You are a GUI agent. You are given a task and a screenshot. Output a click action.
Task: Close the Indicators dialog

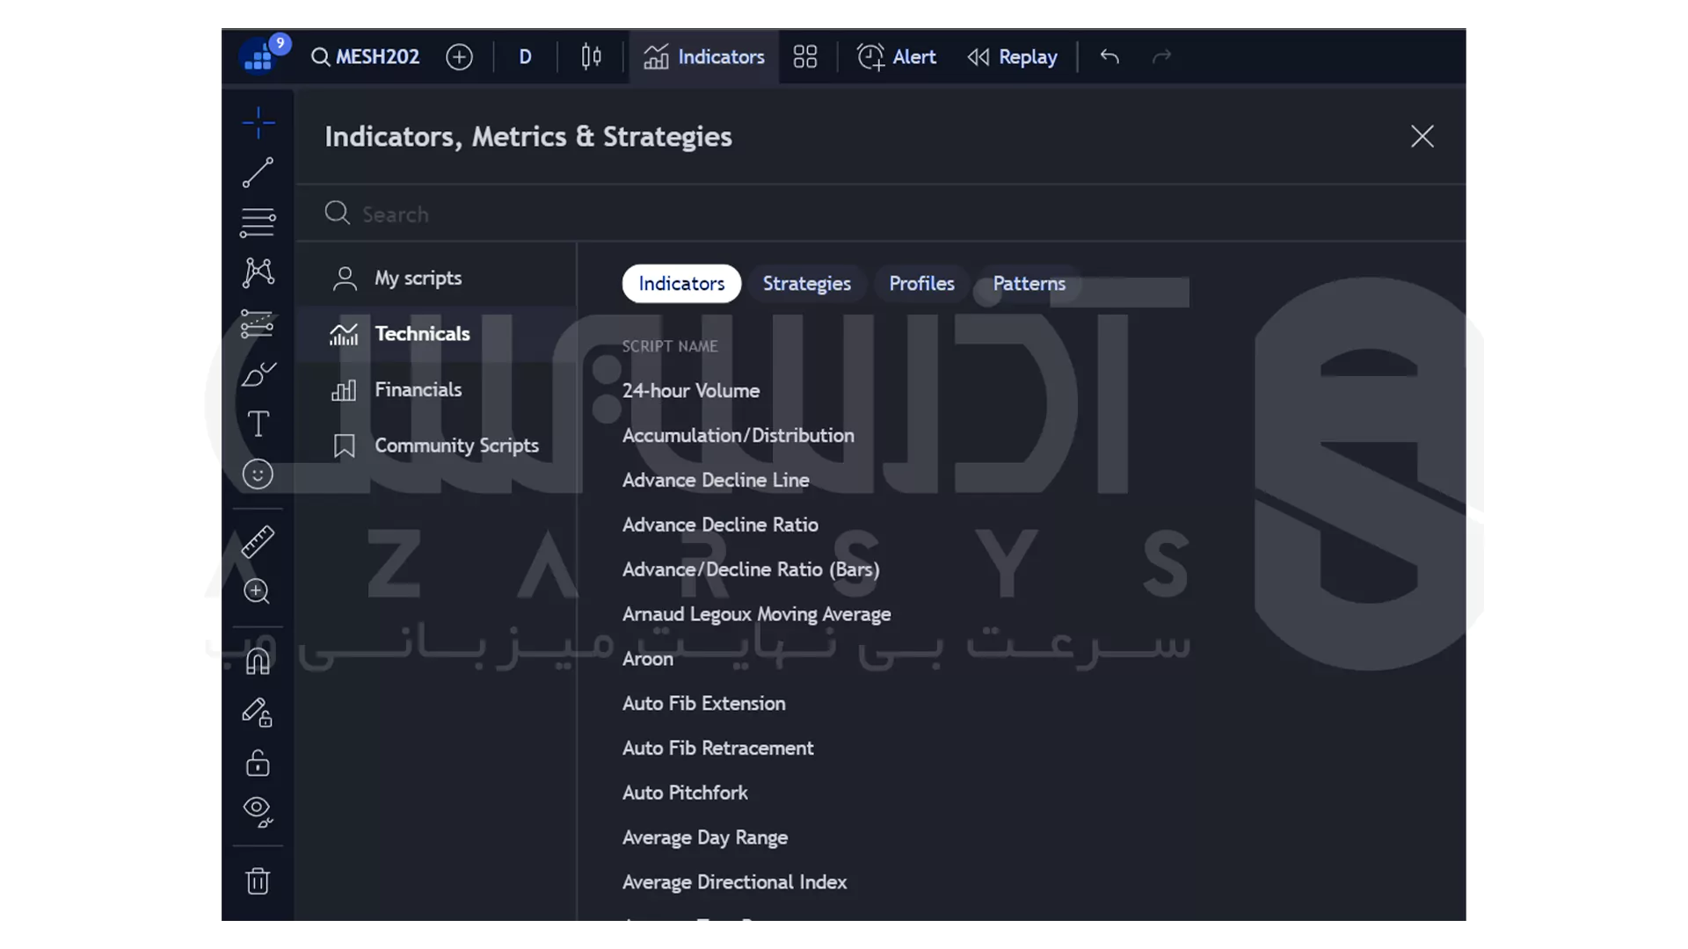[x=1422, y=136]
